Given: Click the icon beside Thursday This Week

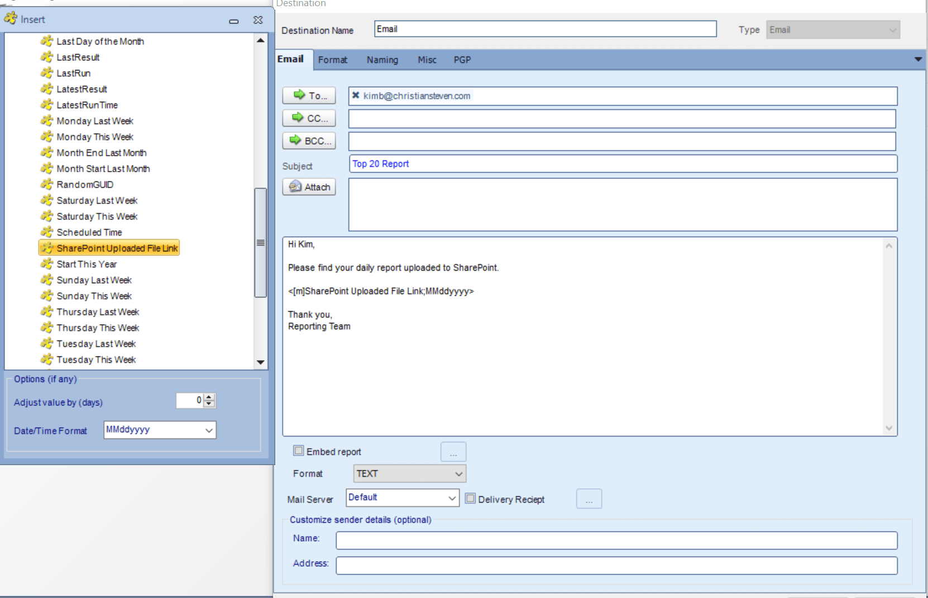Looking at the screenshot, I should click(47, 327).
